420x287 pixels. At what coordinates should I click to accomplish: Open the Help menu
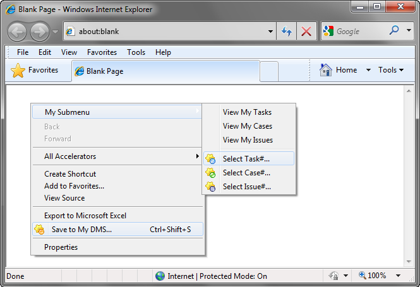click(x=163, y=52)
